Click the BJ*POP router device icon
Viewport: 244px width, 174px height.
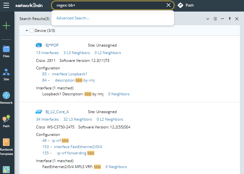click(39, 45)
